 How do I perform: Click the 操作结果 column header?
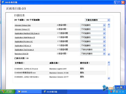coord(85,63)
